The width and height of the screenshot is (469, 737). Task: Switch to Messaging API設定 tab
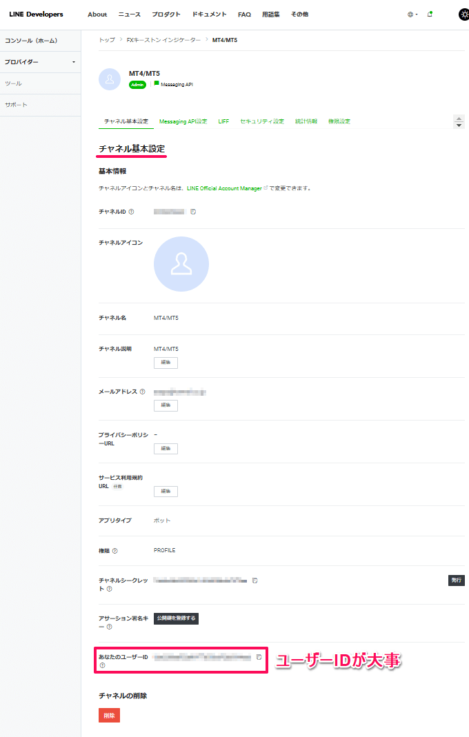[183, 121]
